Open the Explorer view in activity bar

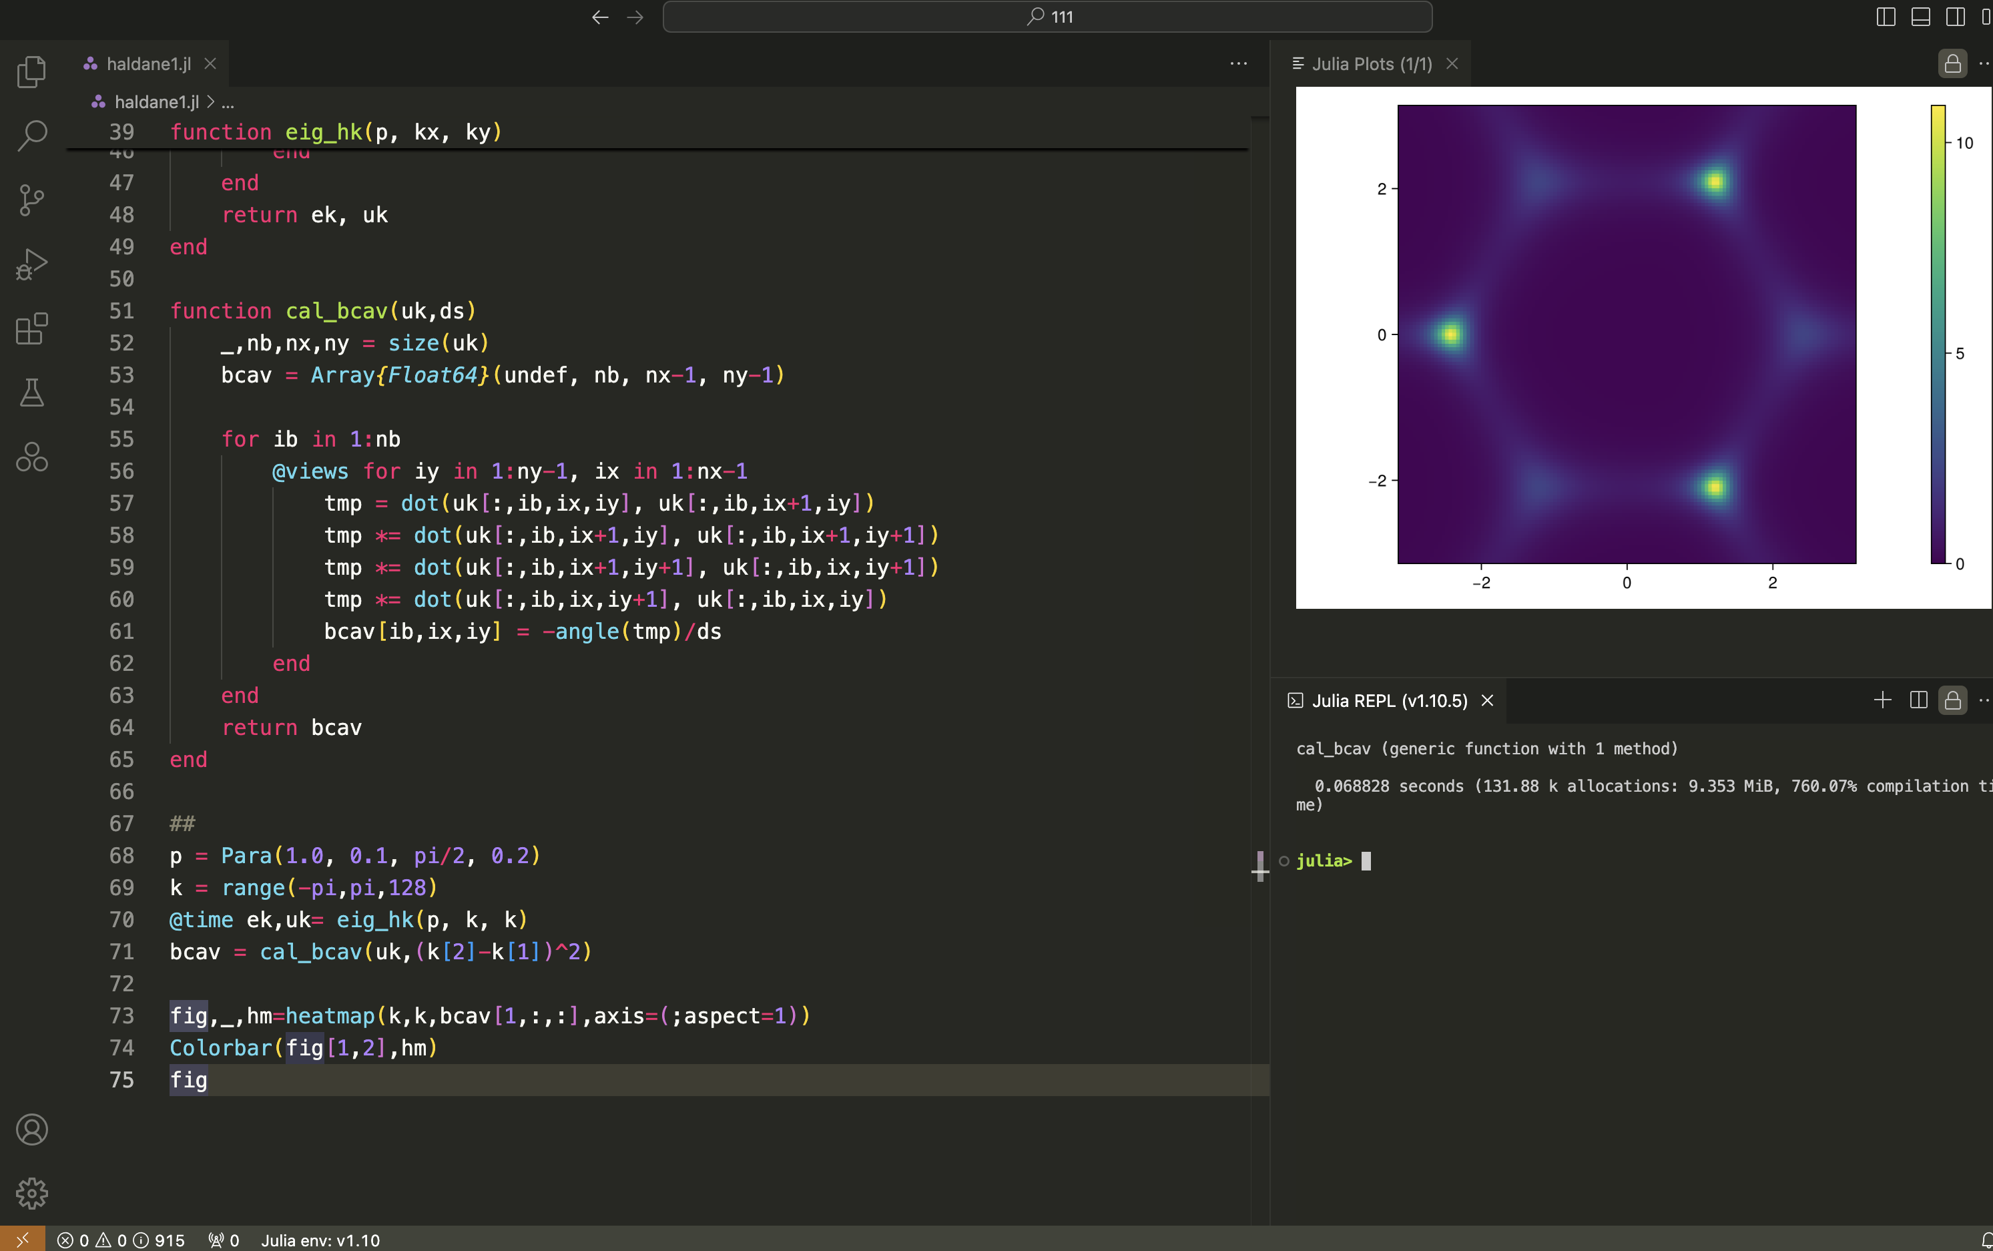click(x=31, y=72)
